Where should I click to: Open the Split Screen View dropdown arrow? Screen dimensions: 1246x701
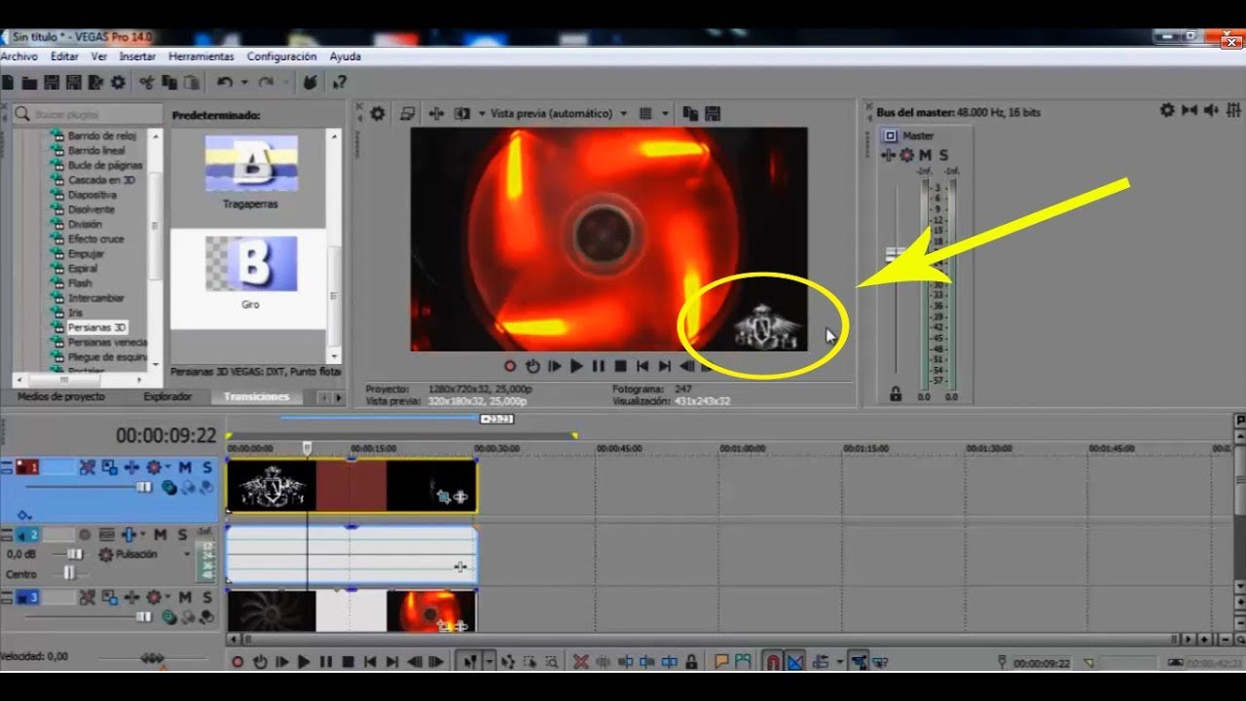click(481, 113)
